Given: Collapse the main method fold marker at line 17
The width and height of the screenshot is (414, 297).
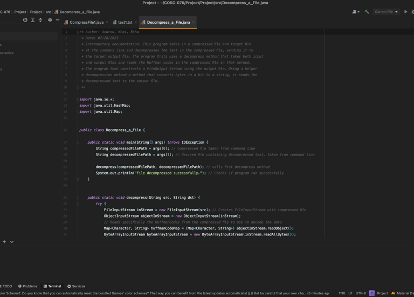Looking at the screenshot, I should click(x=78, y=143).
